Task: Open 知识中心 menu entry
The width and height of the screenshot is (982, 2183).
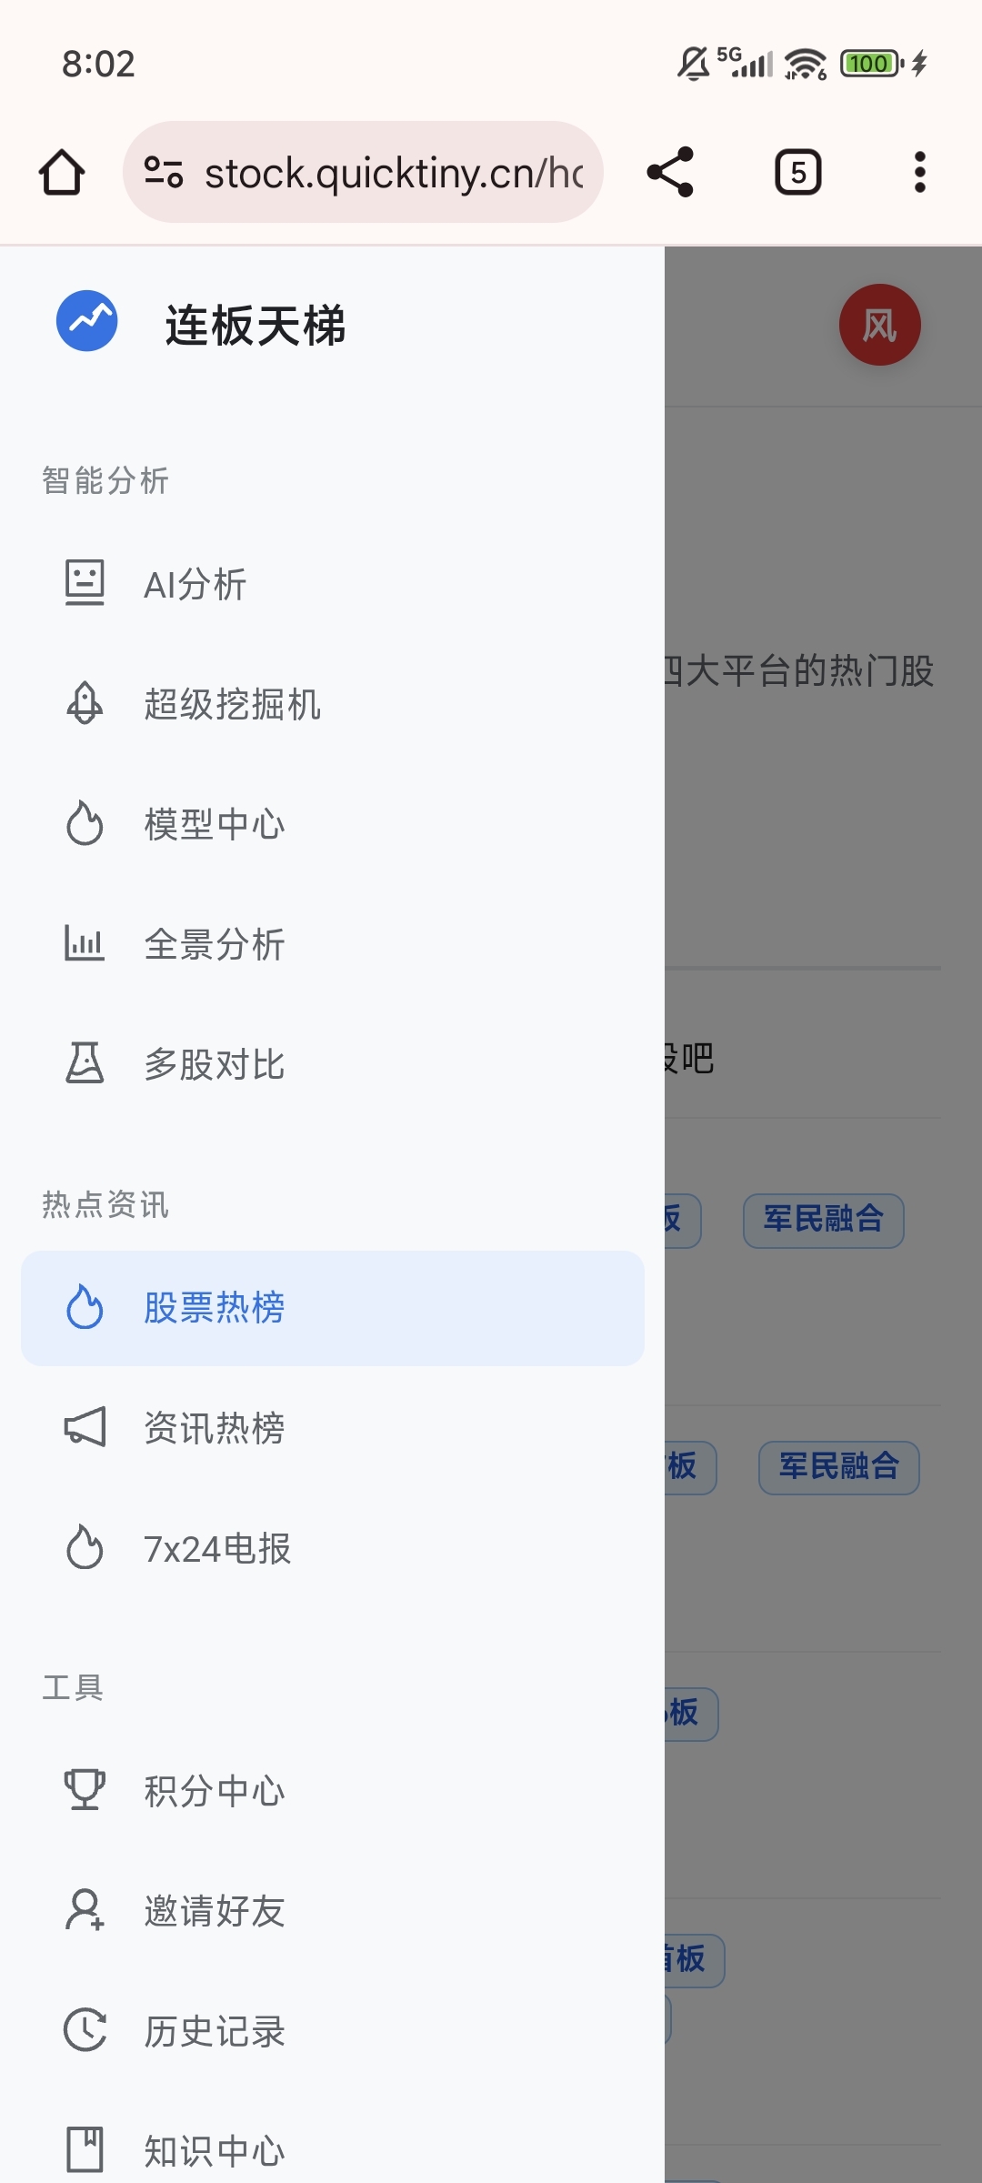Action: [333, 2150]
